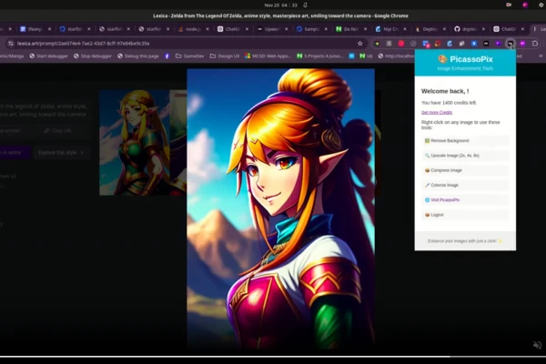The width and height of the screenshot is (546, 364).
Task: Click the Stop debugger bookmark
Action: (93, 56)
